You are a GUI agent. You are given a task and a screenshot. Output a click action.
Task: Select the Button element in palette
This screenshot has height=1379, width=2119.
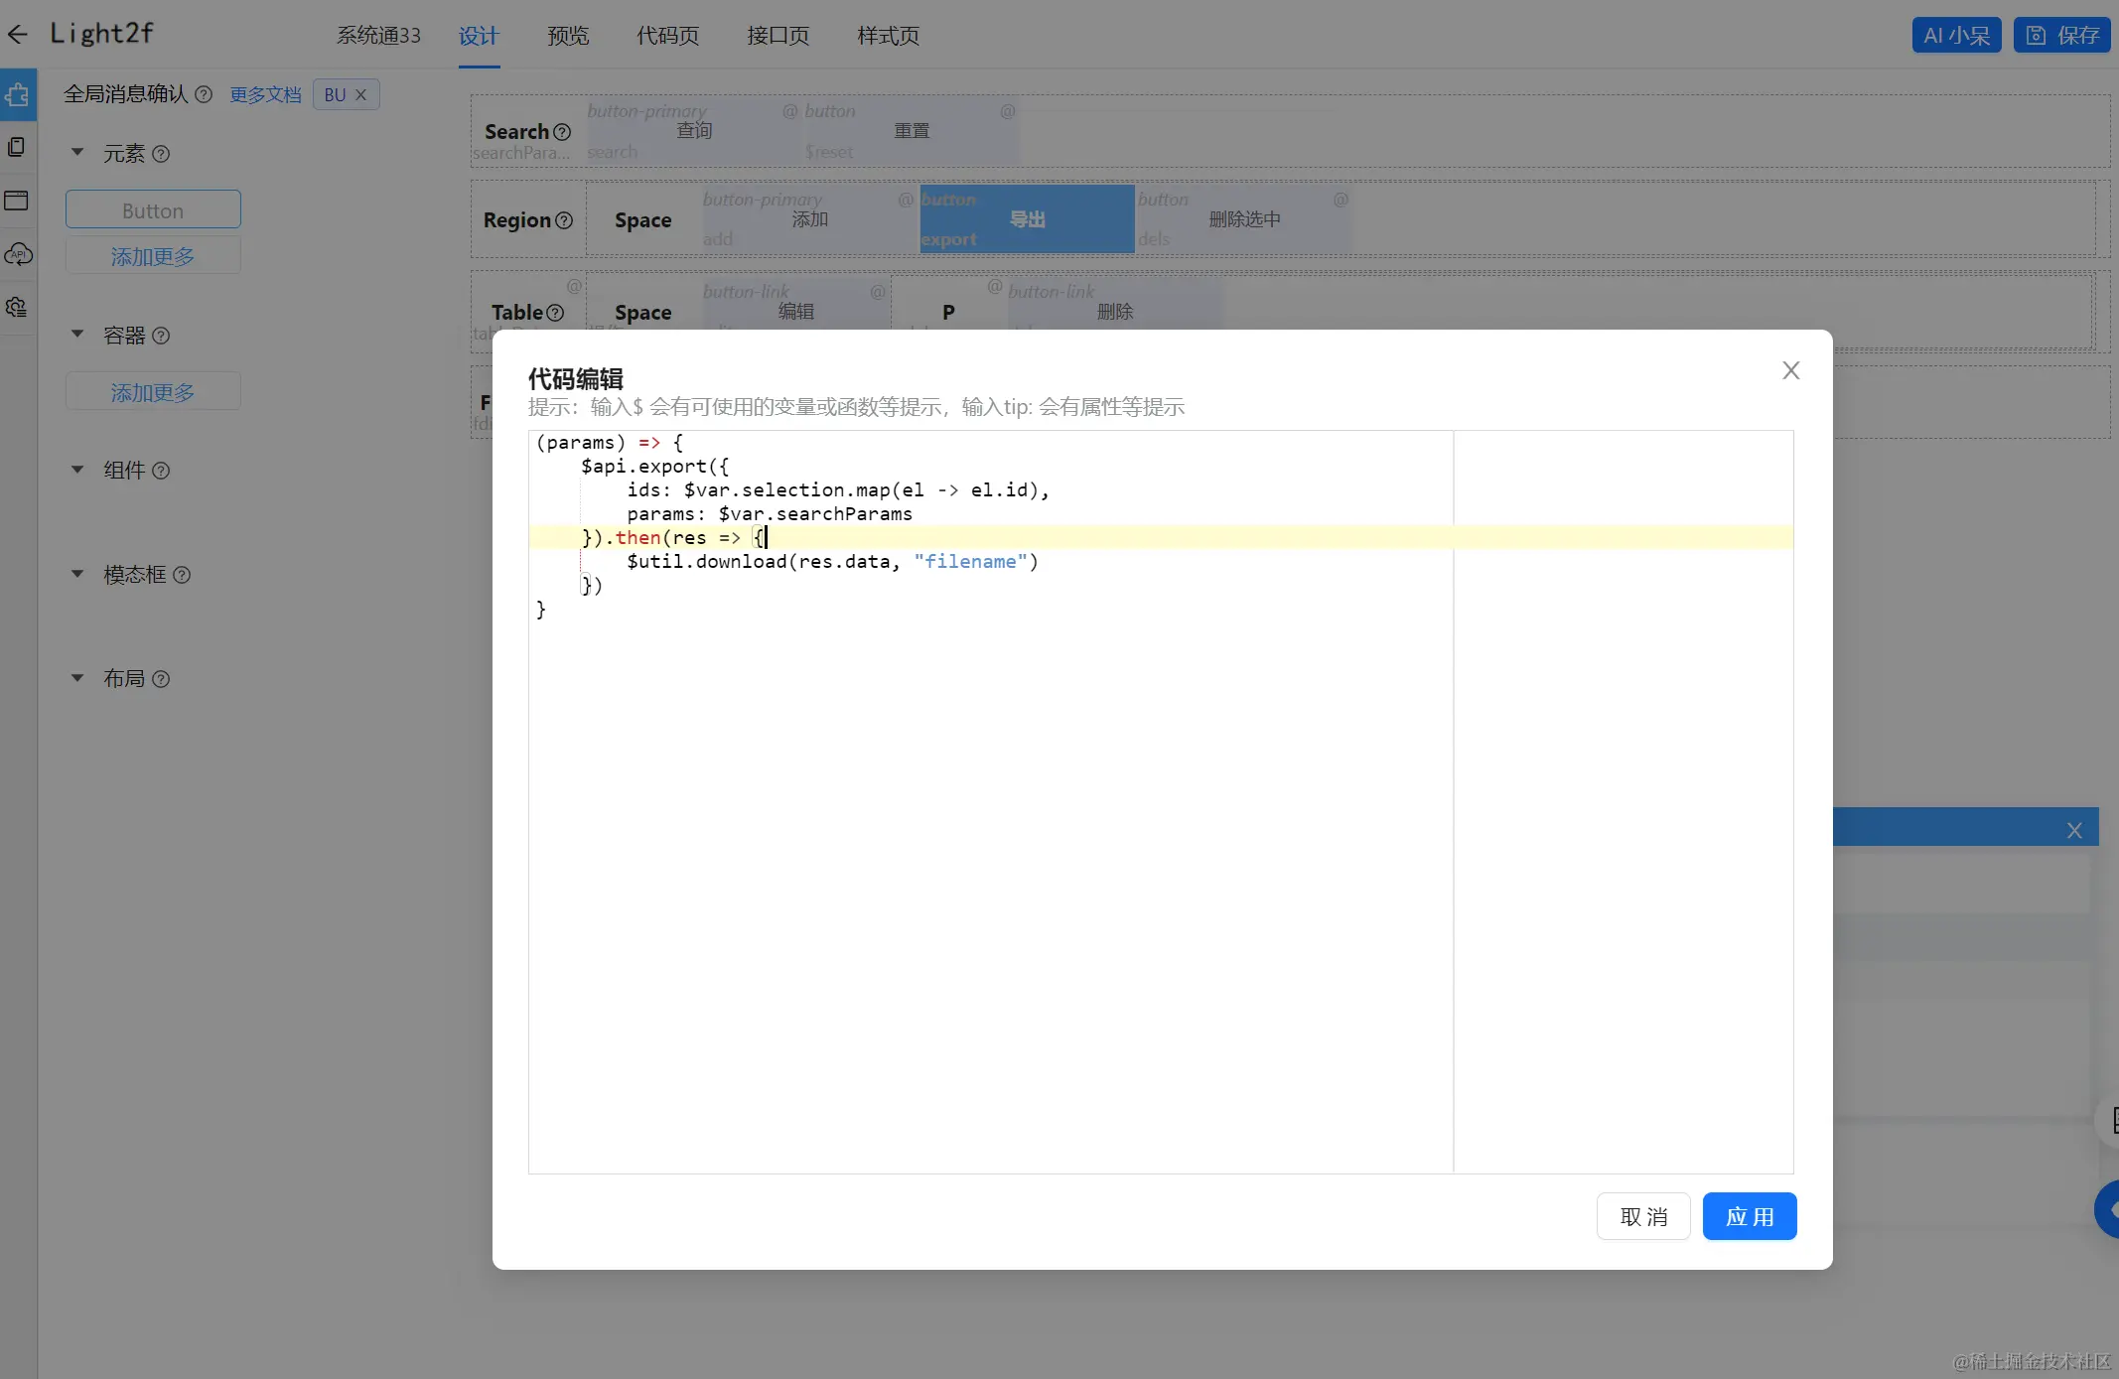coord(153,210)
